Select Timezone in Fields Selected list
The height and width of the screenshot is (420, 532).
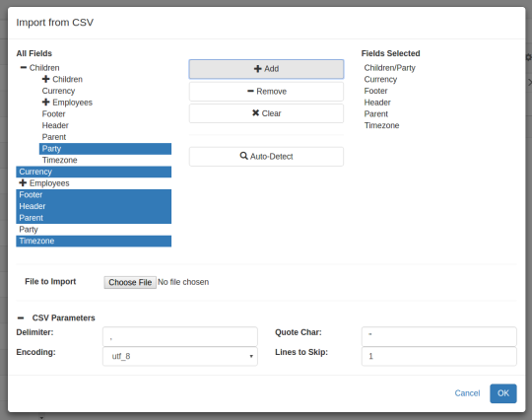pos(381,125)
